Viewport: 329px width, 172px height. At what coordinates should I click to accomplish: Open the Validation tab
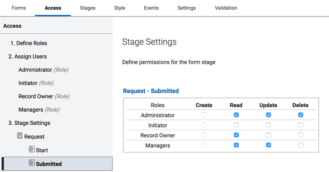pos(226,8)
